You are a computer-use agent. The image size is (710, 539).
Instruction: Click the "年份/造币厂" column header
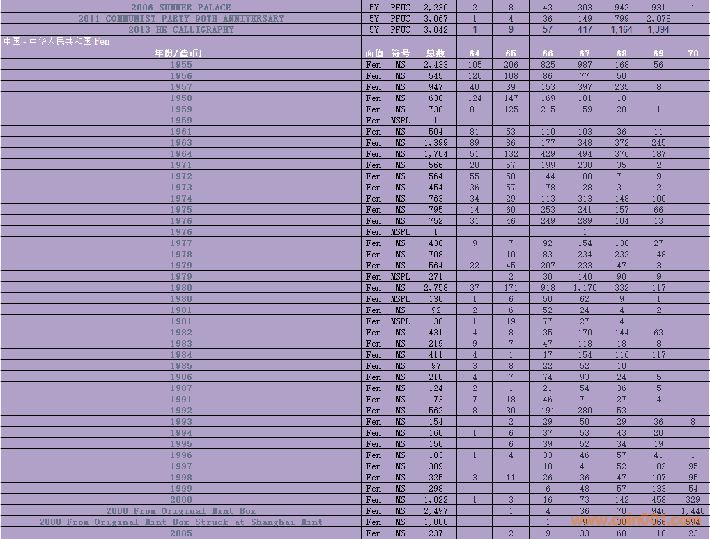point(180,53)
